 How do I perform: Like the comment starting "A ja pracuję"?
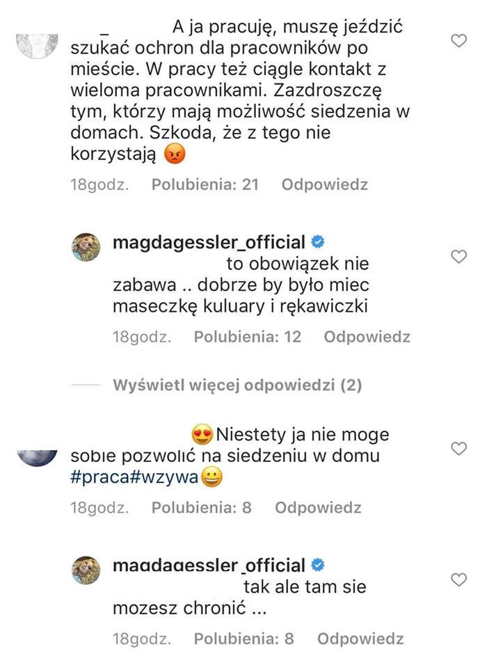click(458, 41)
